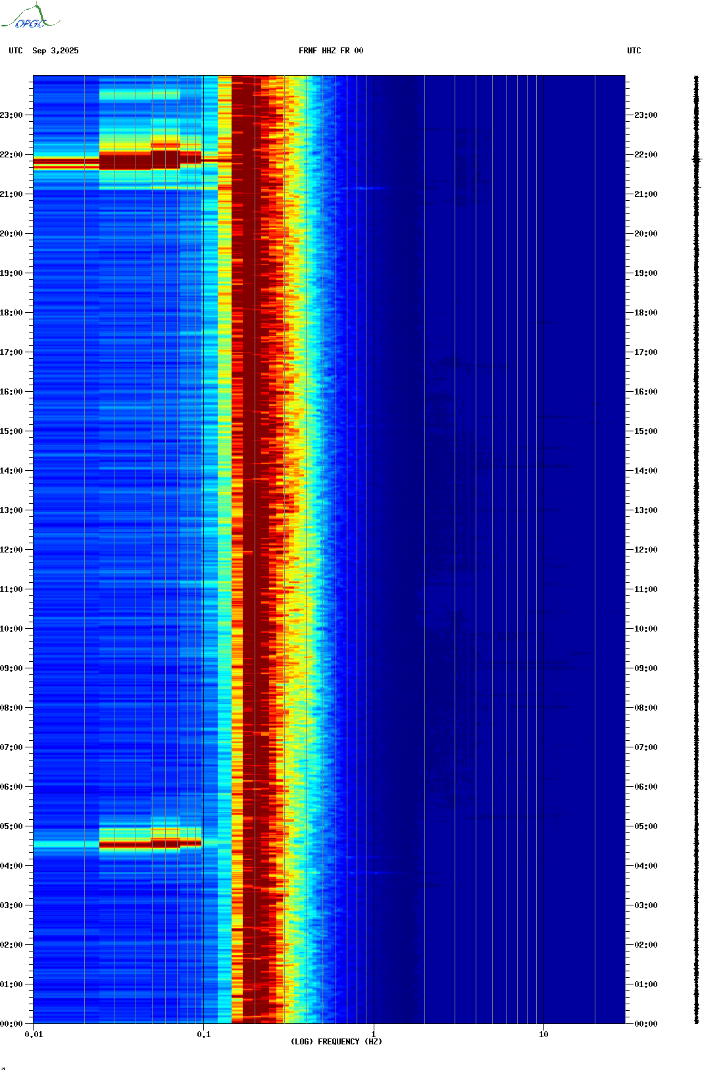Screen dimensions: 725x1076
Task: Click the UTC label at top left
Action: point(16,51)
